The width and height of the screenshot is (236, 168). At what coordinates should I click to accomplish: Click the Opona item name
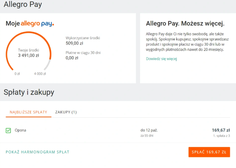pos(20,130)
